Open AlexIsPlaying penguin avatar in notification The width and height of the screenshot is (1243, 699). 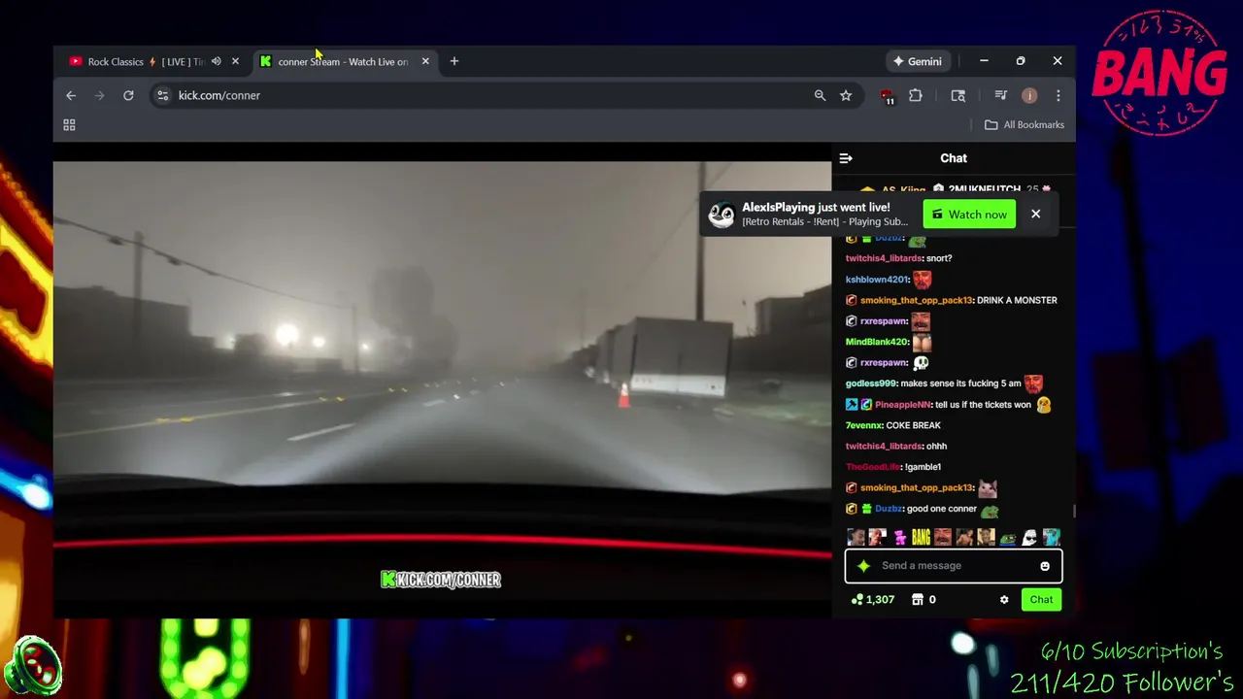click(722, 215)
